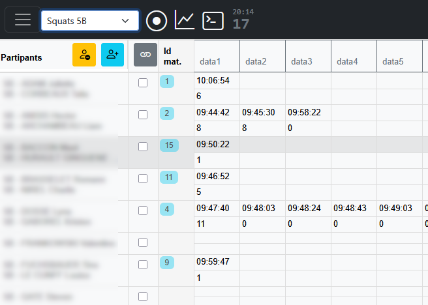Screen dimensions: 428x305
Task: Click the mat id badge 11
Action: coord(169,177)
